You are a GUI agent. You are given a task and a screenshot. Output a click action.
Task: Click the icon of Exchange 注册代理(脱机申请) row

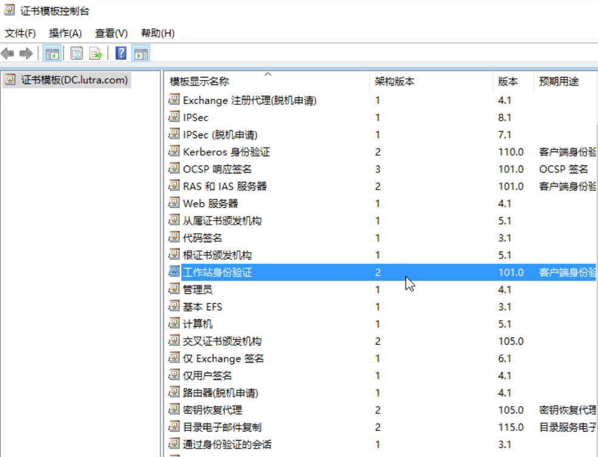click(x=174, y=100)
